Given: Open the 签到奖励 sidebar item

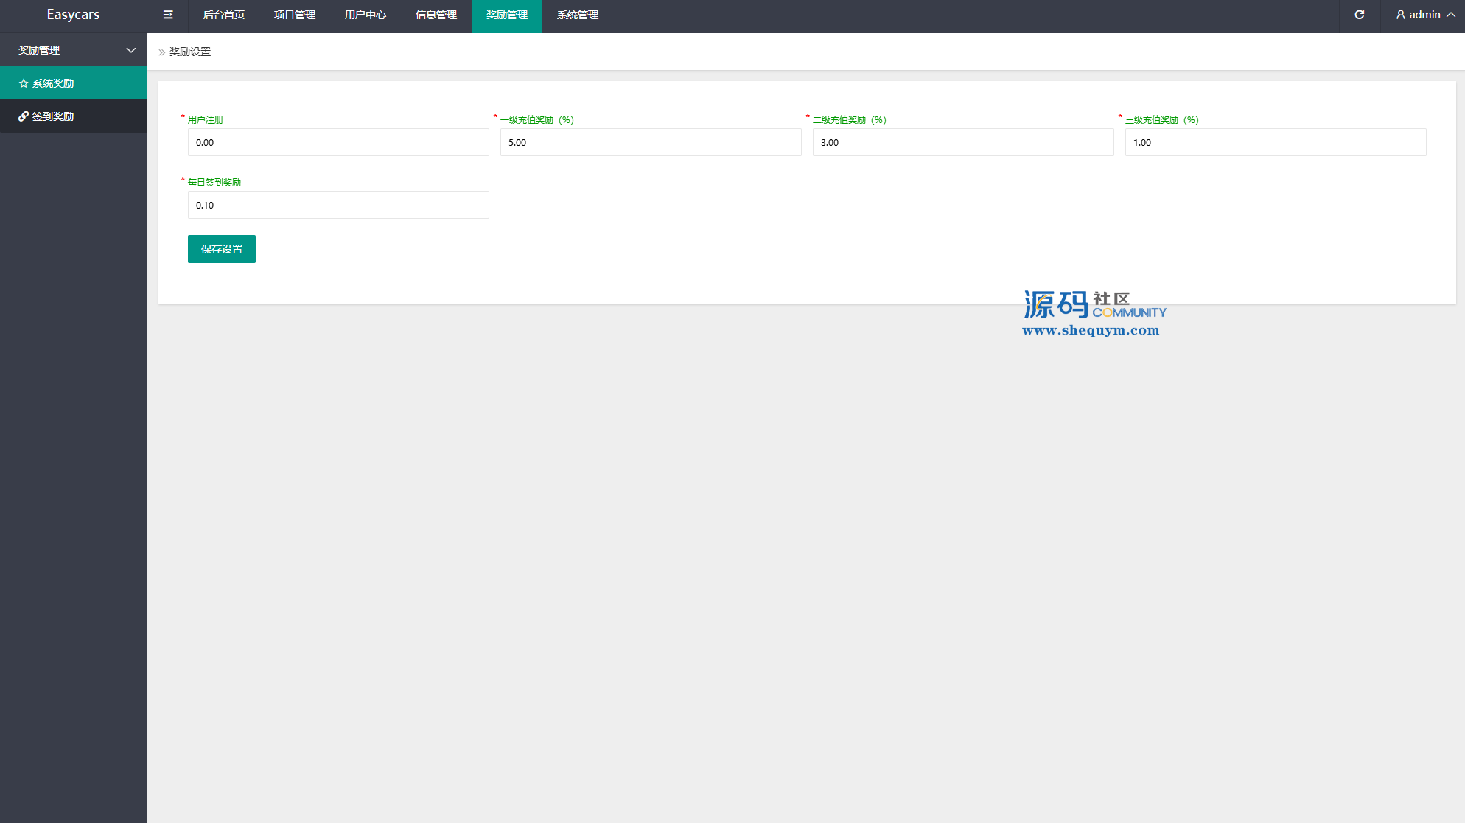Looking at the screenshot, I should pos(53,116).
